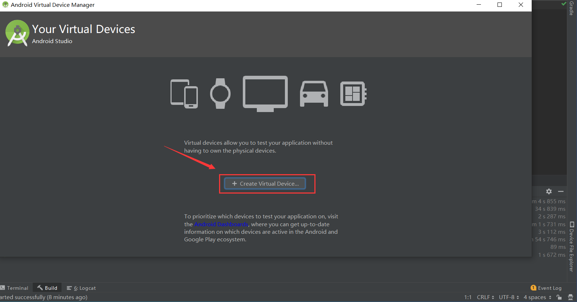Click the 'Your Virtual Devices' heading
This screenshot has height=302, width=577.
click(83, 29)
